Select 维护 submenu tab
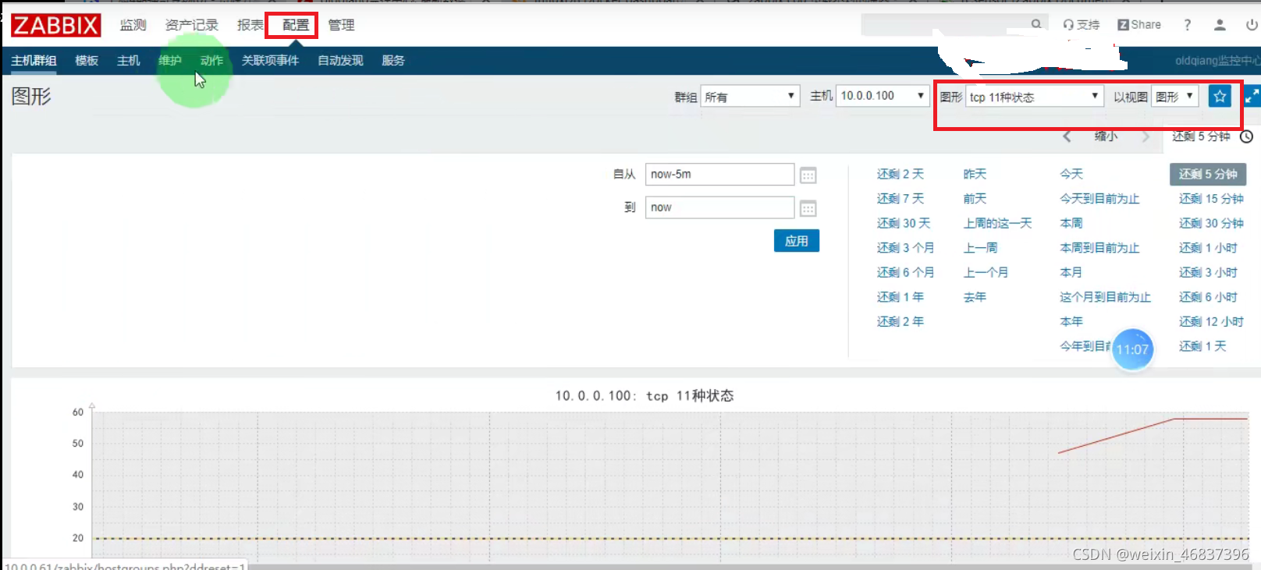The height and width of the screenshot is (570, 1261). click(170, 61)
